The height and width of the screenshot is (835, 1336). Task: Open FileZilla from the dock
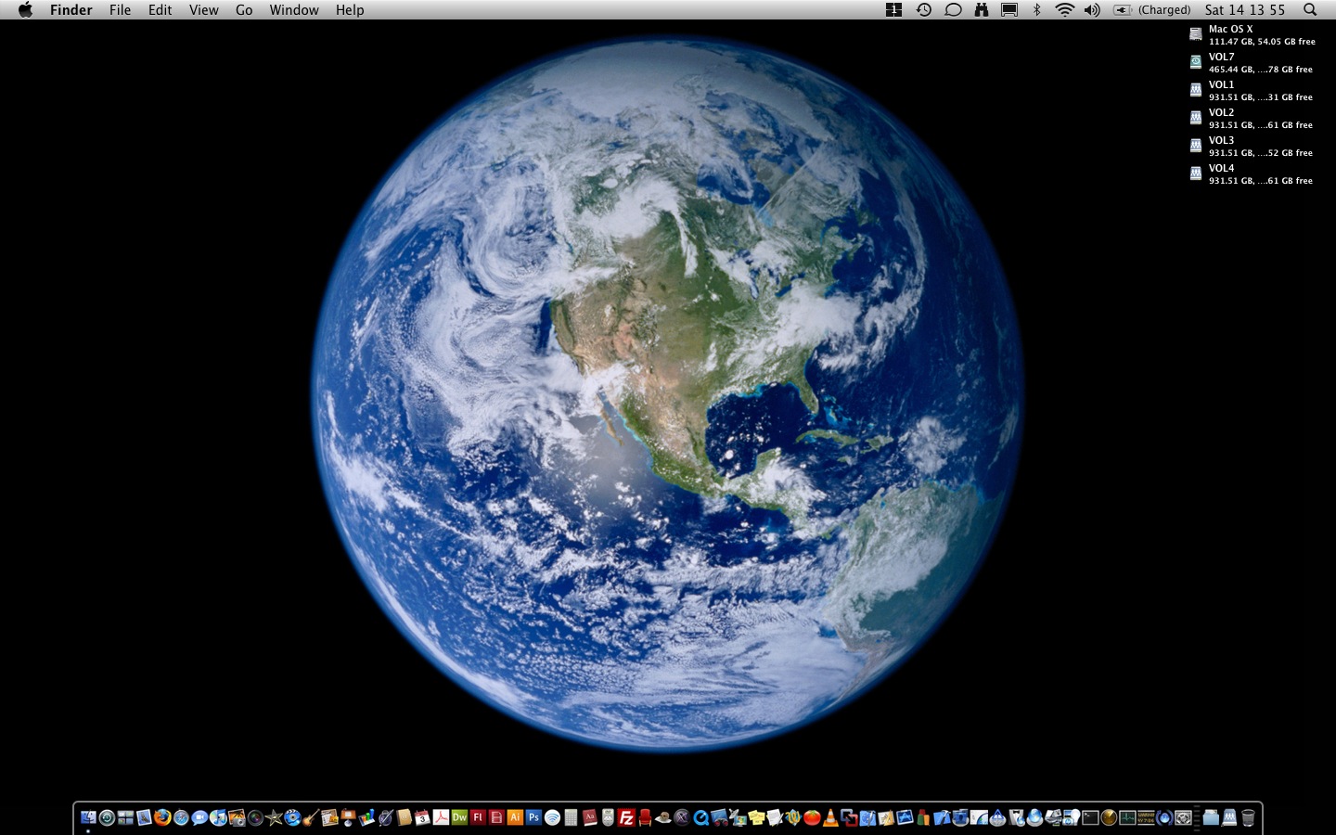pyautogui.click(x=626, y=817)
